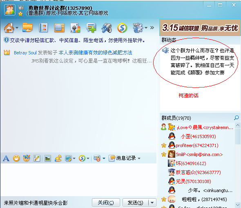Start a new discussion chat-plus icon
Image resolution: width=241 pixels, height=208 pixels.
coord(91,28)
